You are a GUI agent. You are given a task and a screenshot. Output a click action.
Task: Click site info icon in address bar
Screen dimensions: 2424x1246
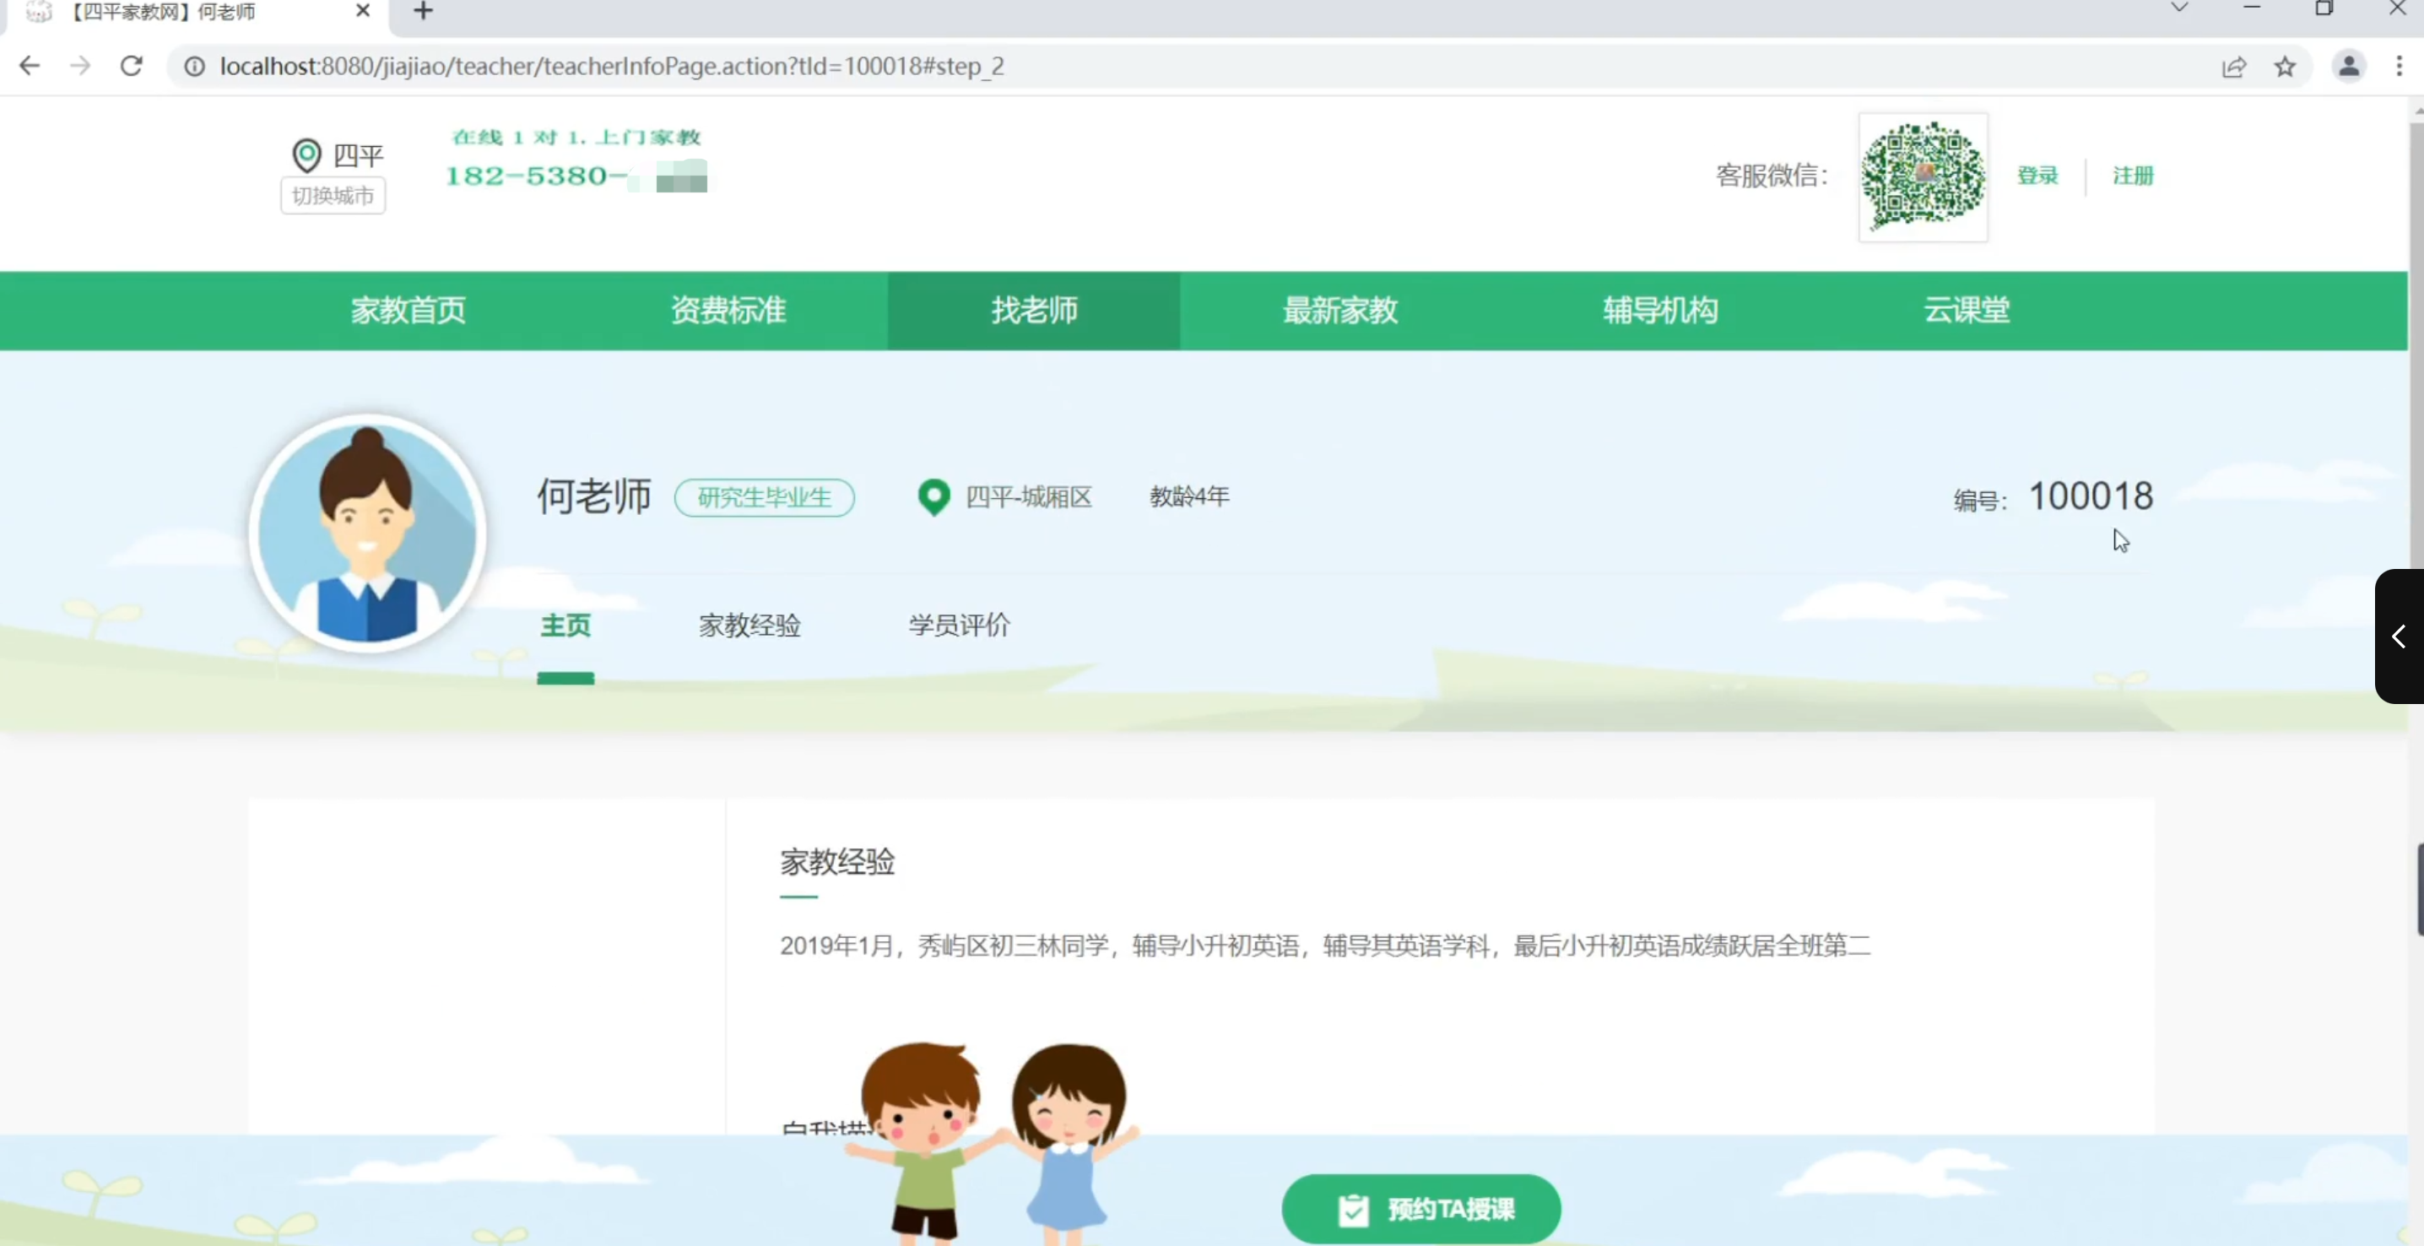pos(194,67)
